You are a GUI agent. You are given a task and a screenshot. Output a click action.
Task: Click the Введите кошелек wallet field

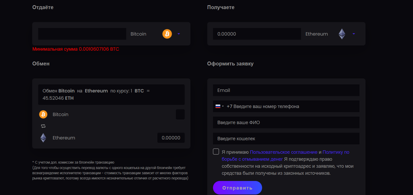click(286, 138)
